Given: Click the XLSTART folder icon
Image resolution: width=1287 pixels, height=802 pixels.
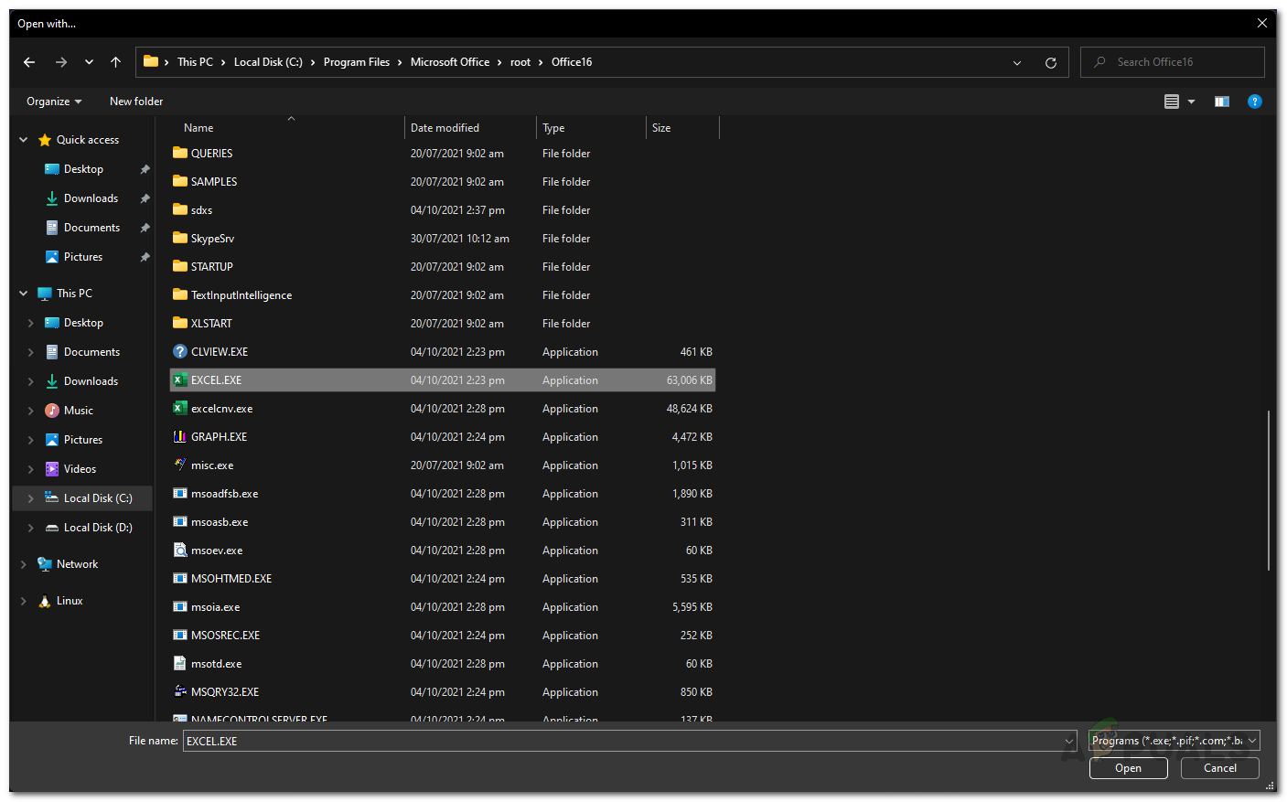Looking at the screenshot, I should 180,324.
